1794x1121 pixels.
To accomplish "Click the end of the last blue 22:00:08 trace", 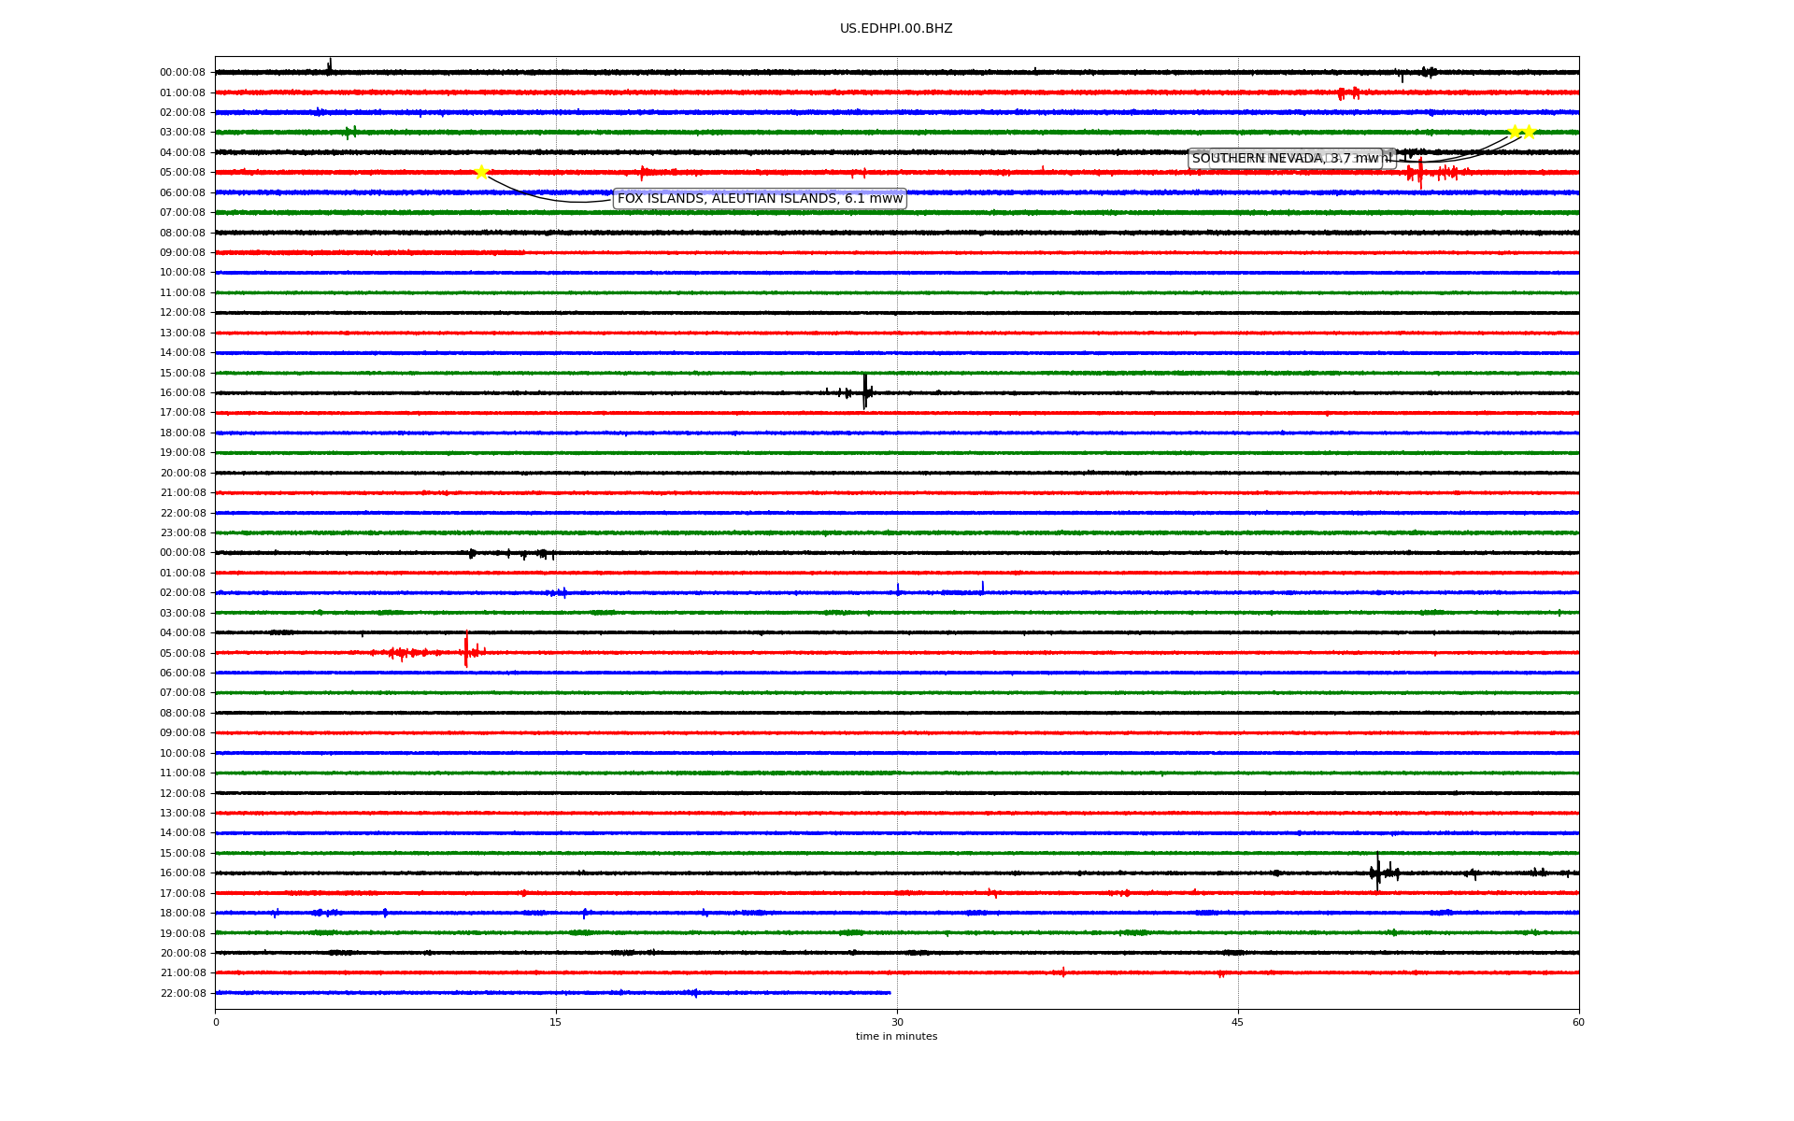I will (x=889, y=992).
